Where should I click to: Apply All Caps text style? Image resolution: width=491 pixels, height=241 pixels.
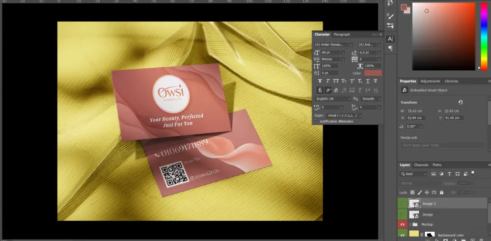(x=336, y=81)
